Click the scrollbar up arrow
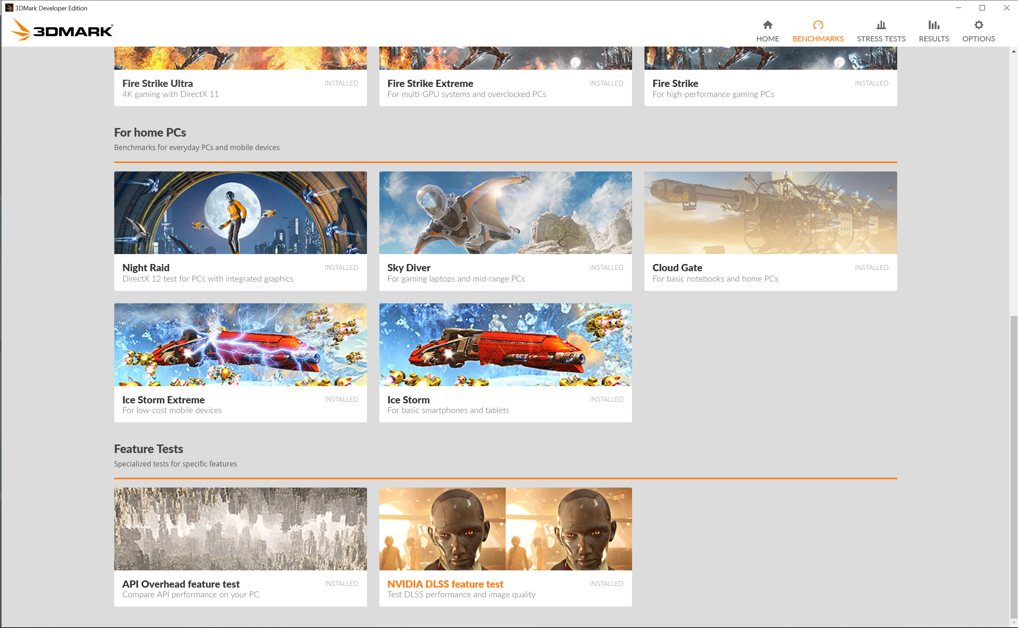 pos(1014,51)
